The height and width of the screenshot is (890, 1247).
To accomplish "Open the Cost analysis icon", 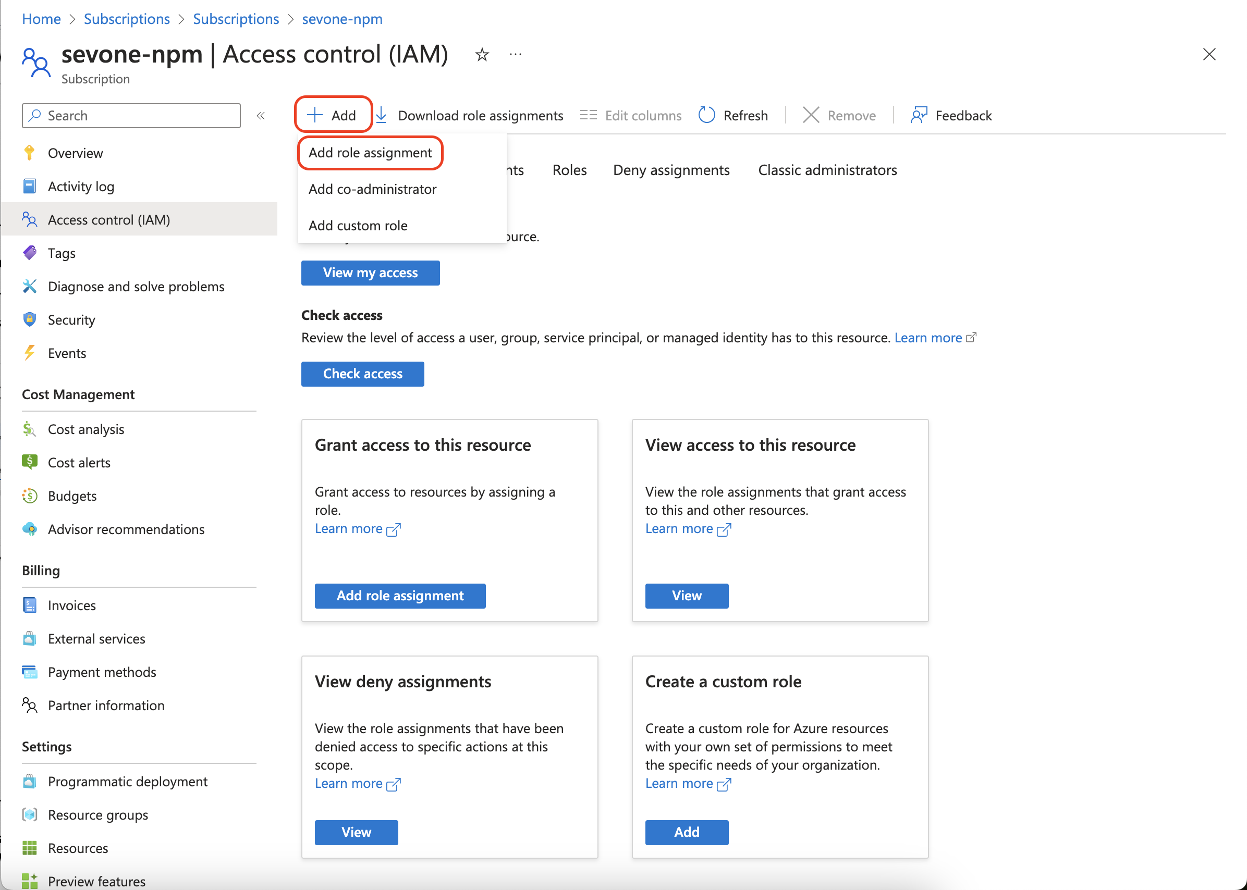I will (30, 429).
